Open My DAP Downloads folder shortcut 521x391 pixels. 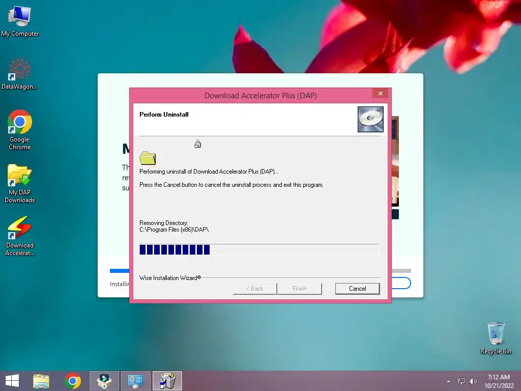(x=20, y=183)
